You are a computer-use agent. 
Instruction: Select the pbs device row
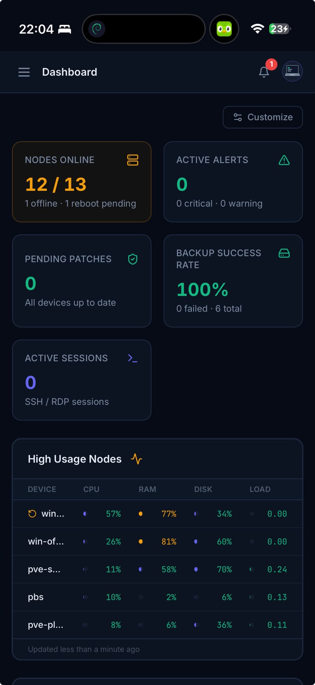coord(158,597)
